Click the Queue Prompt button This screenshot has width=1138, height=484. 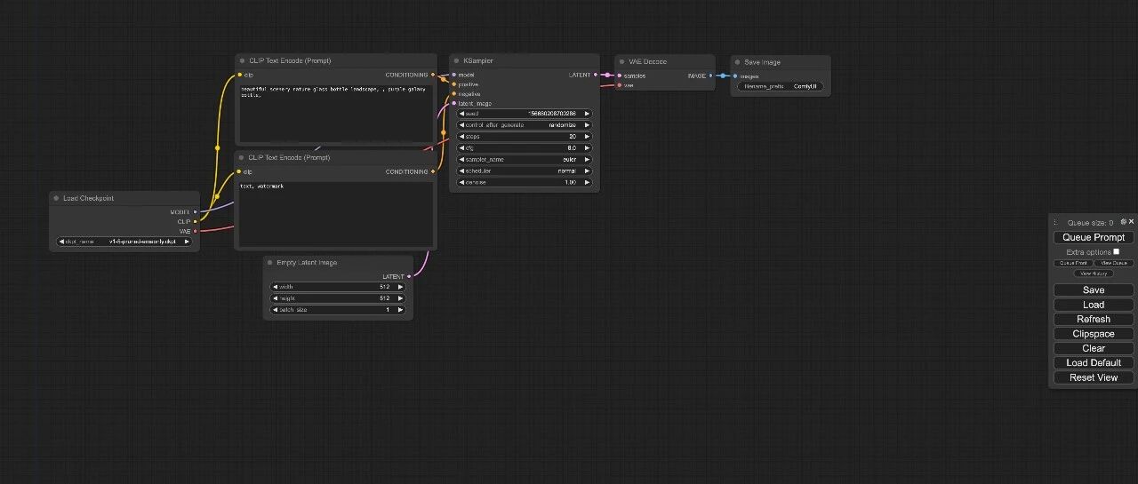click(x=1094, y=237)
